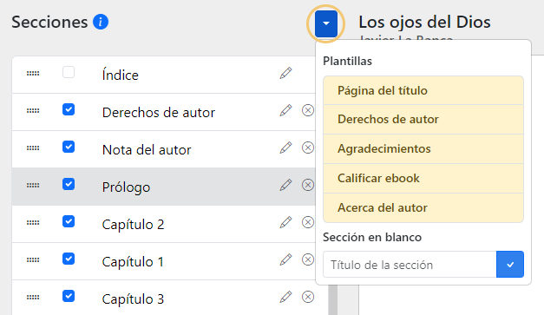Image resolution: width=544 pixels, height=315 pixels.
Task: Uncheck the Prólogo checkbox
Action: tap(69, 184)
